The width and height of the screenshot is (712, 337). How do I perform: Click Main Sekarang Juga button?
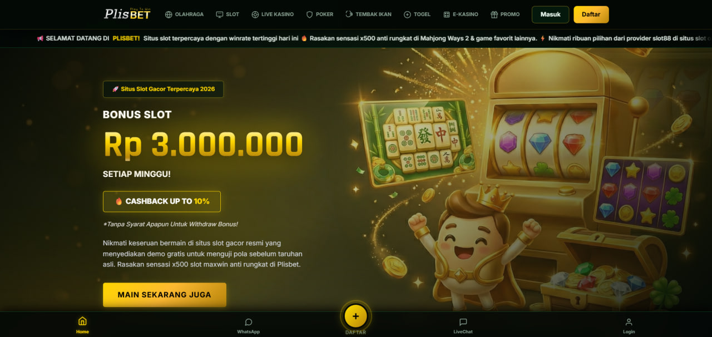point(165,295)
